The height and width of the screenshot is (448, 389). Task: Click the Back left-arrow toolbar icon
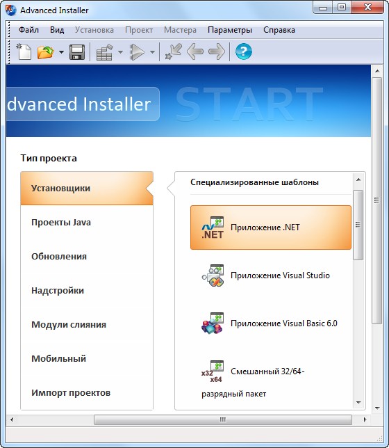[x=195, y=51]
